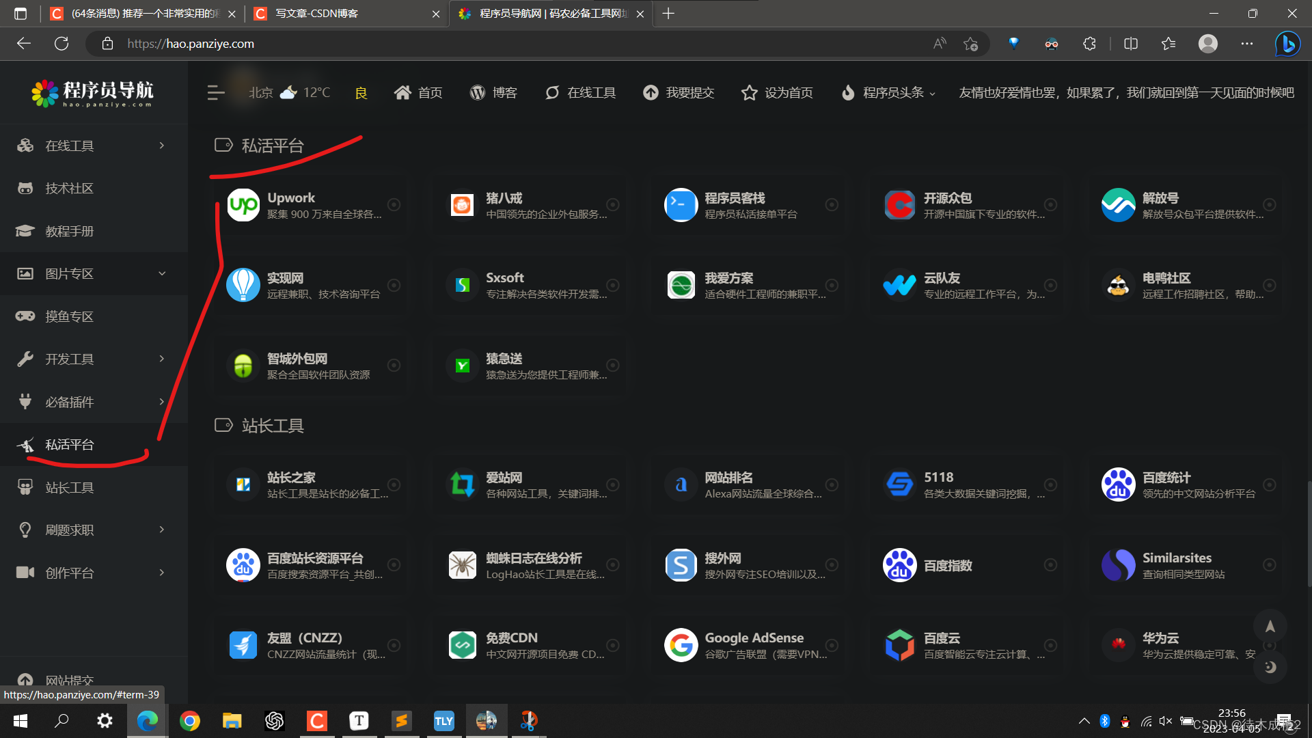This screenshot has height=738, width=1312.
Task: Click the browser address bar URL
Action: tap(191, 44)
